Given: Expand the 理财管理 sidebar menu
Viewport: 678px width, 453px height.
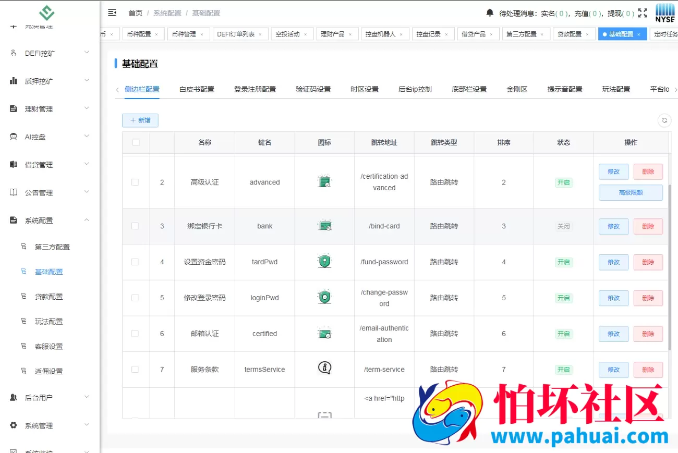Looking at the screenshot, I should 50,109.
